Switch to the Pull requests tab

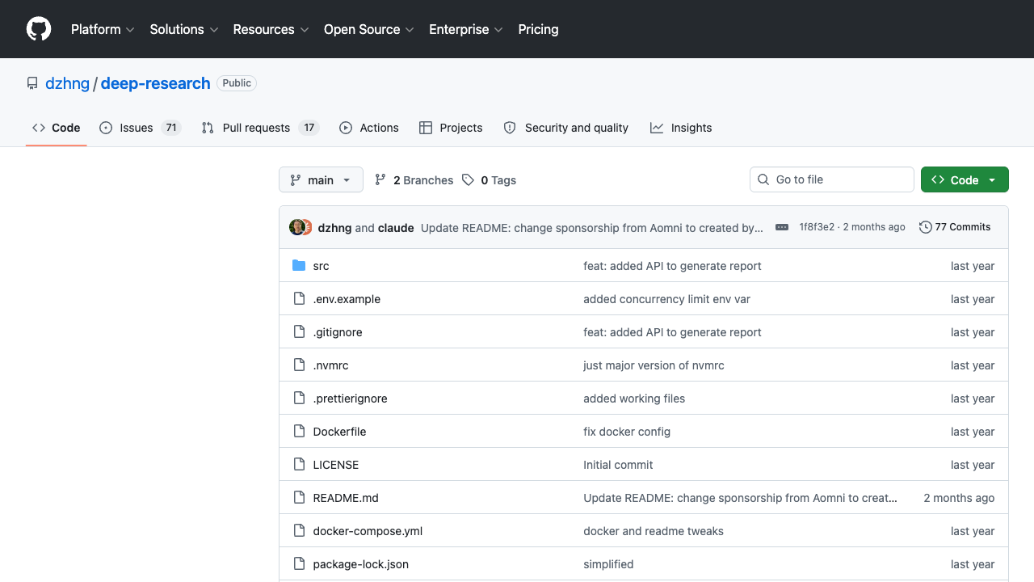[260, 128]
